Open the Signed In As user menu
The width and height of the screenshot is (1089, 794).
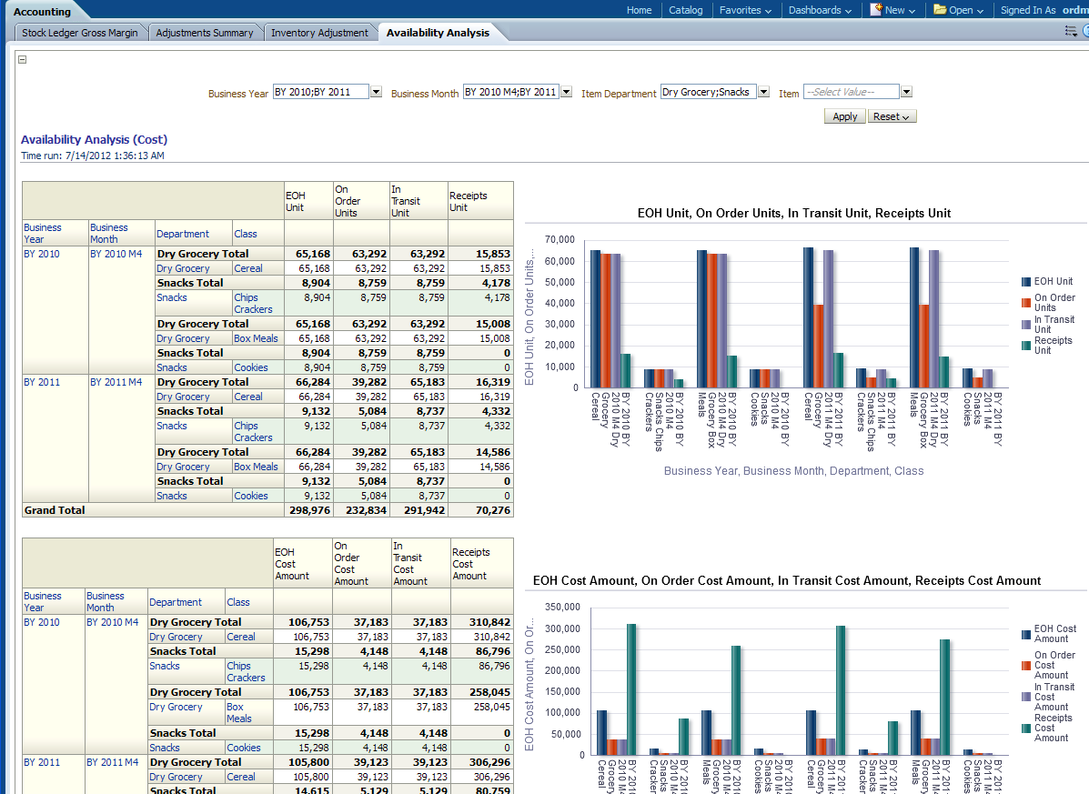pos(1044,10)
